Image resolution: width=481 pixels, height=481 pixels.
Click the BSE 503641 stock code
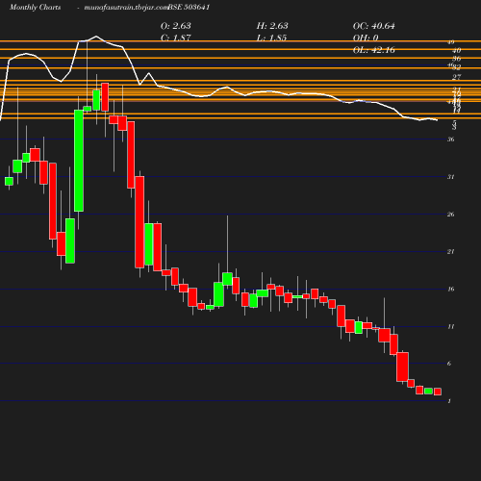pyautogui.click(x=189, y=7)
